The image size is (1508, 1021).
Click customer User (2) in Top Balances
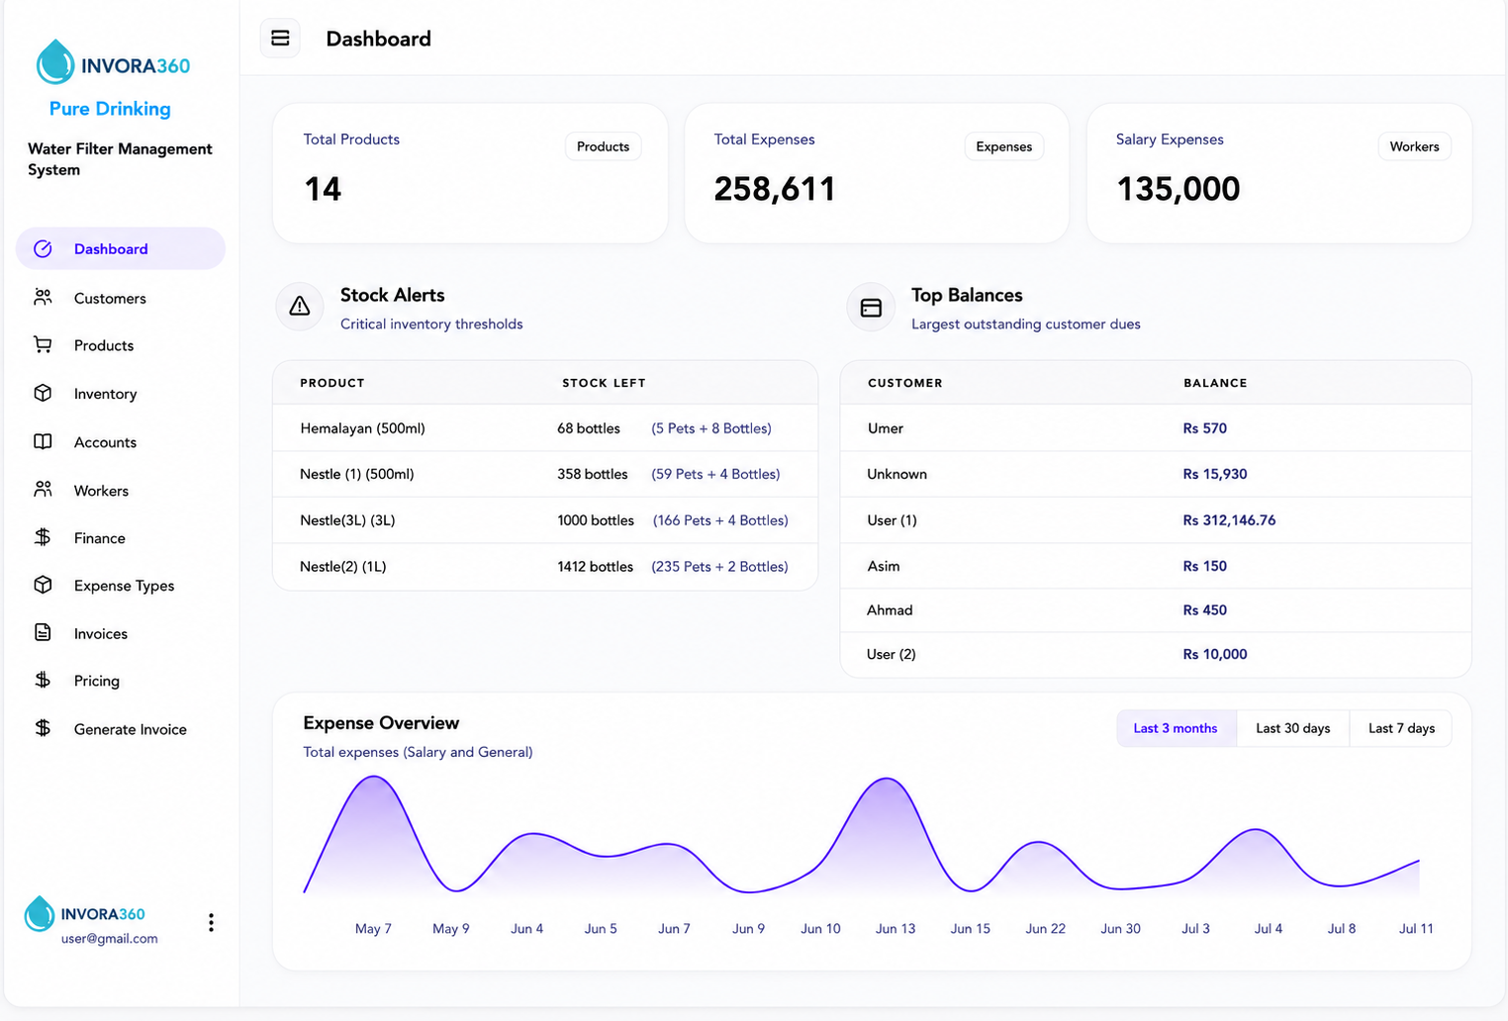coord(892,654)
